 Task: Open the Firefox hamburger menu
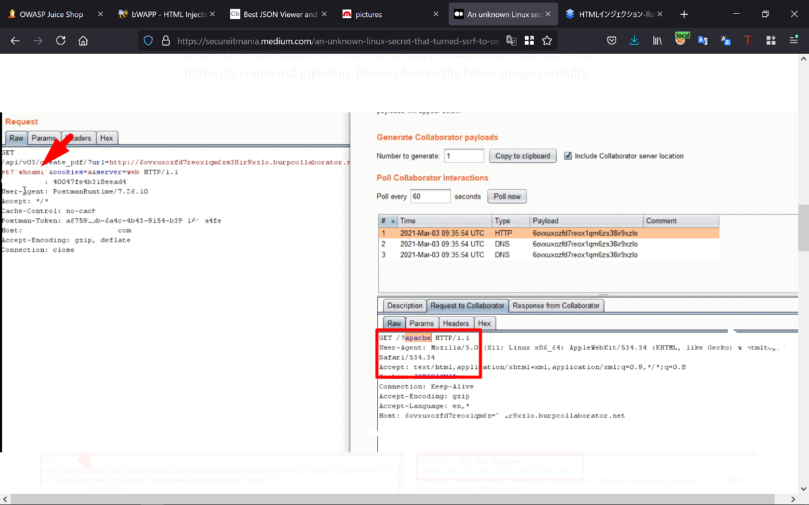click(x=793, y=40)
